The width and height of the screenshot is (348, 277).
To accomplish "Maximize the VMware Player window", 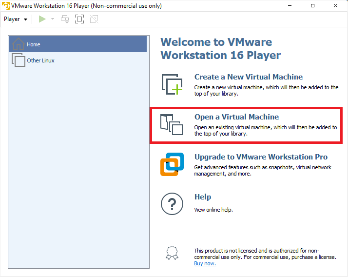I will (x=312, y=6).
